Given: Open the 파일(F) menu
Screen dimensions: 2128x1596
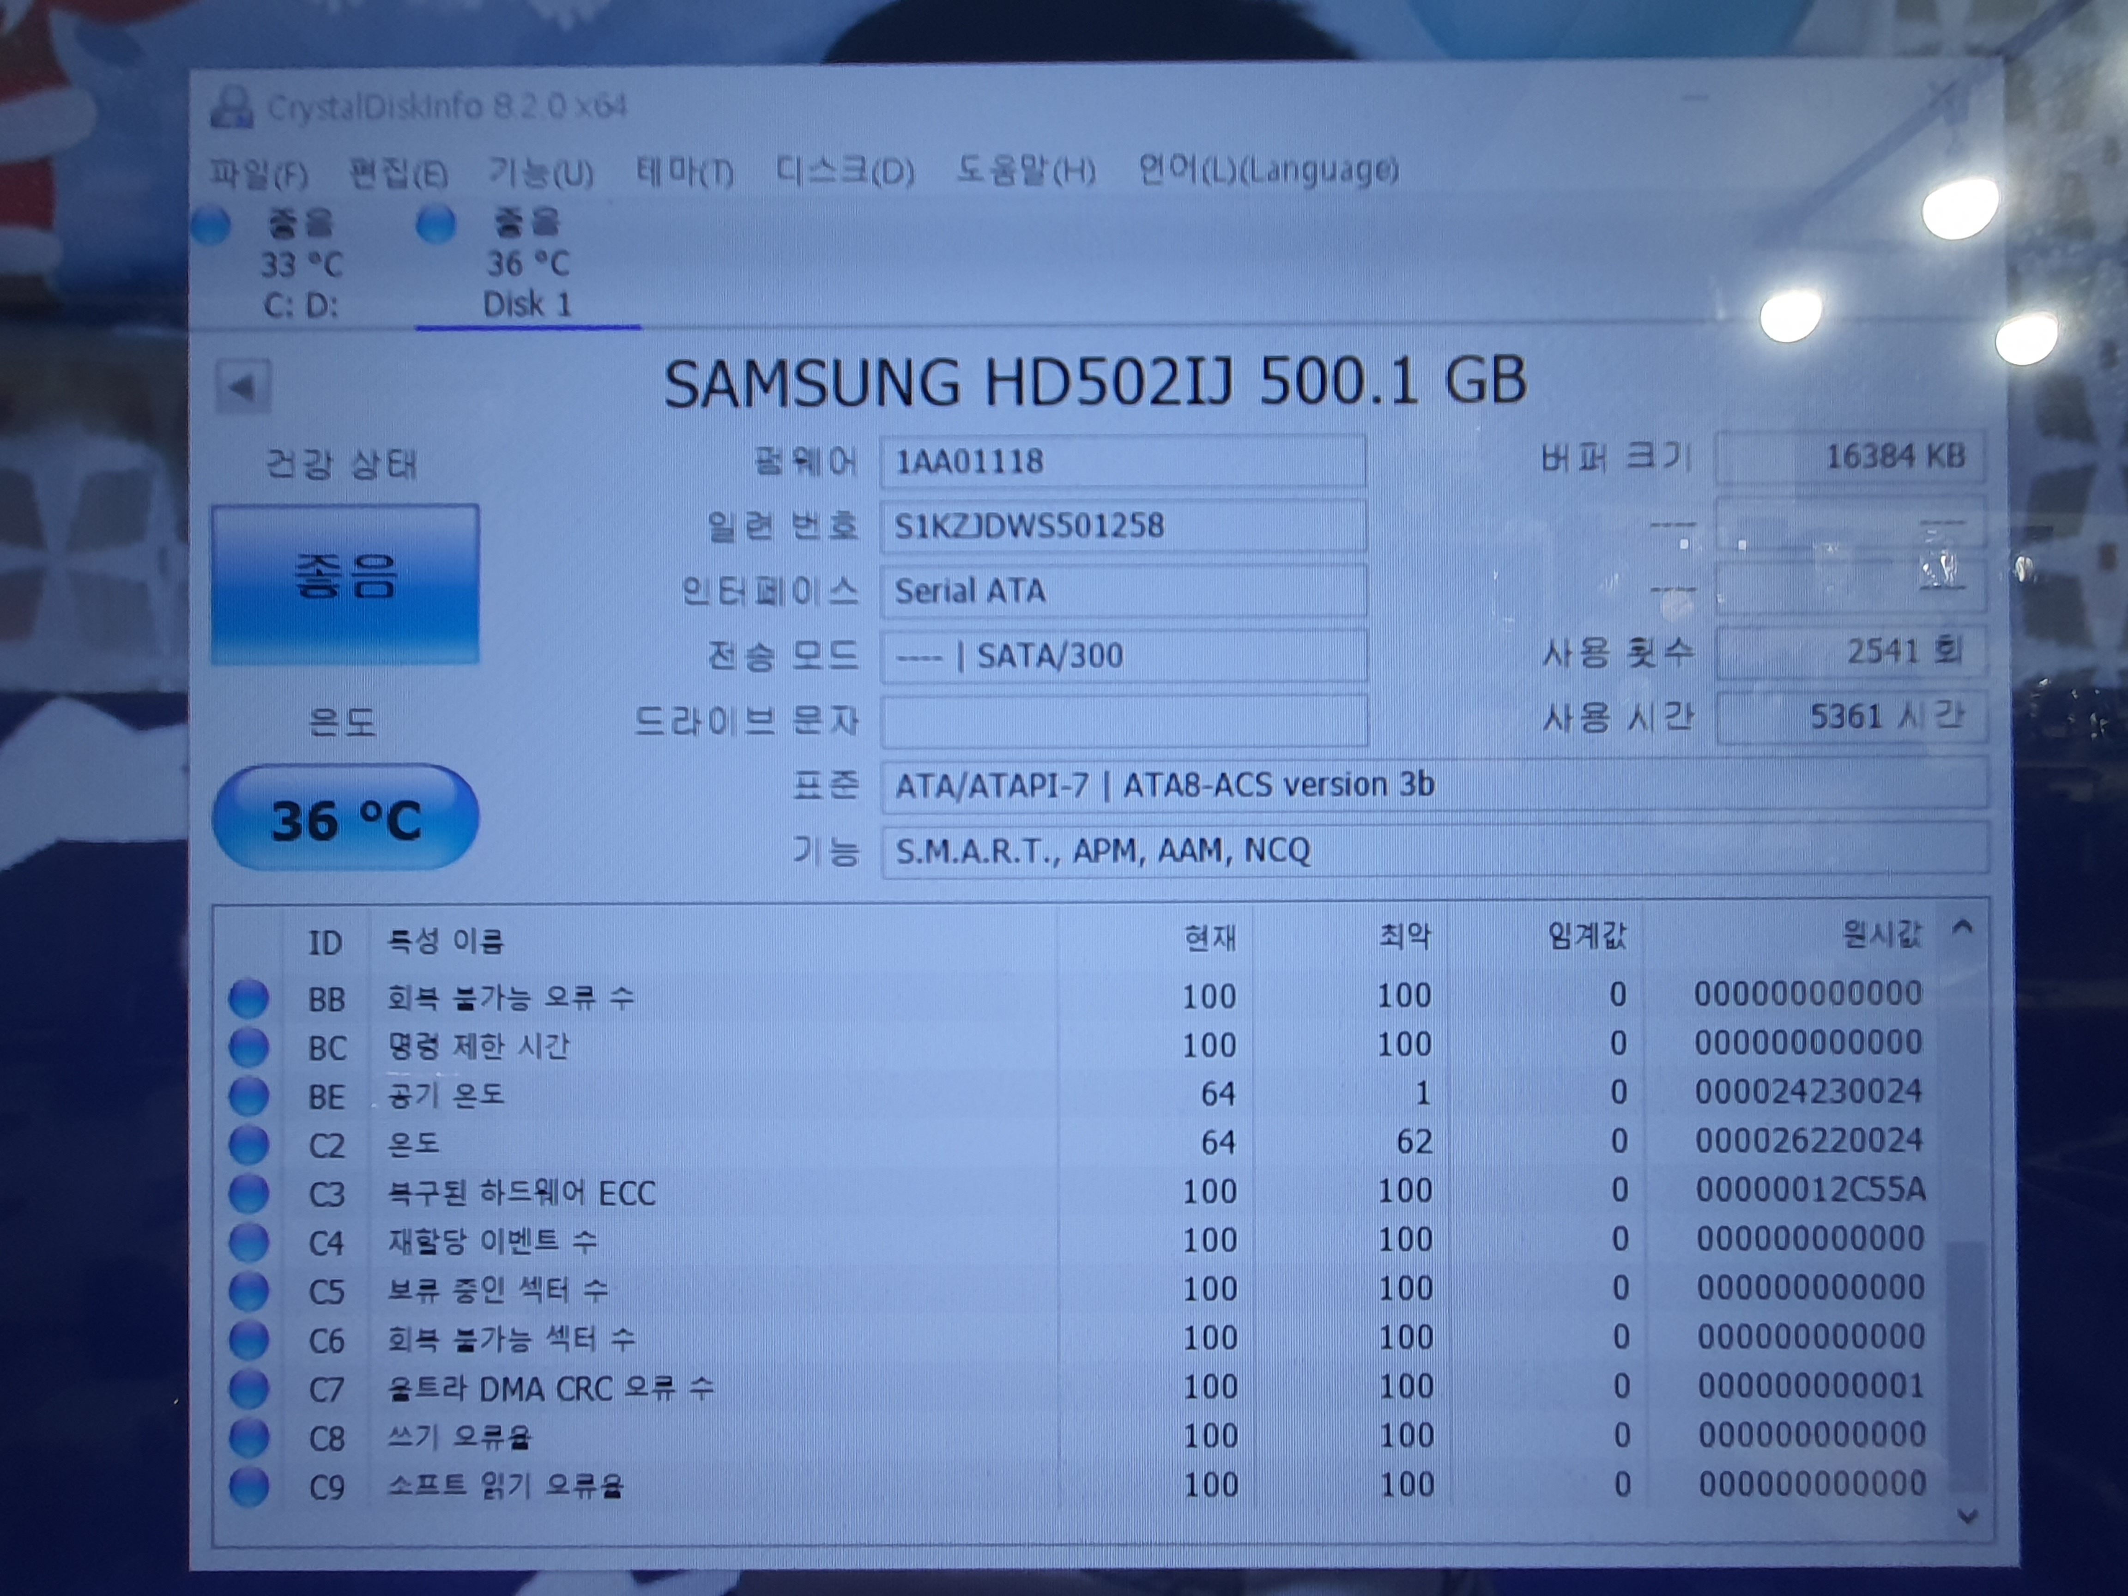Looking at the screenshot, I should point(259,174).
